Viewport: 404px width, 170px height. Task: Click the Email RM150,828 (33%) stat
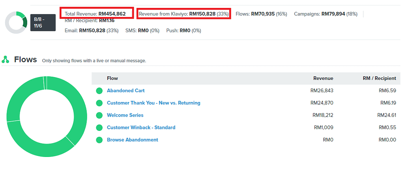(x=92, y=30)
